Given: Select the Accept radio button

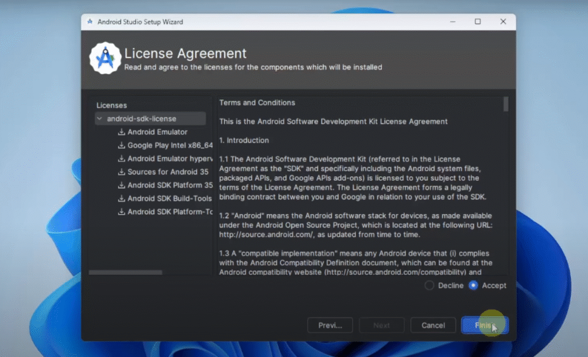Looking at the screenshot, I should (x=473, y=285).
